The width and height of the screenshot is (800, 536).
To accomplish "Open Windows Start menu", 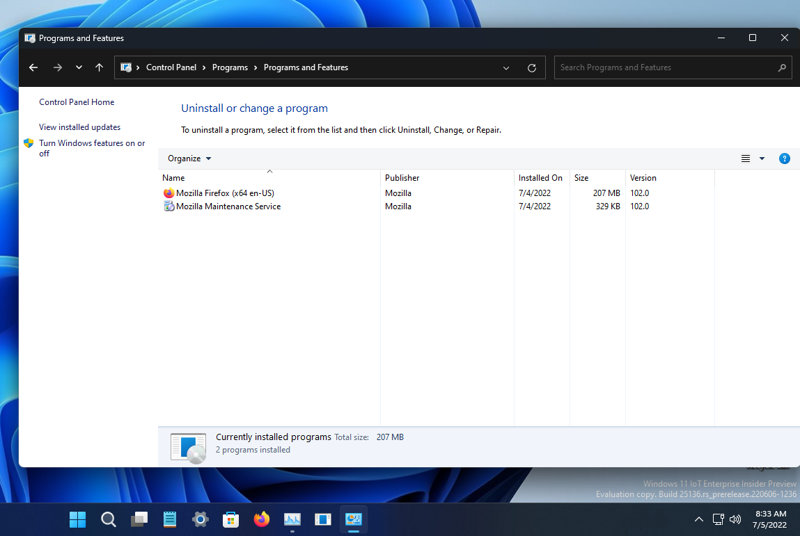I will 77,519.
